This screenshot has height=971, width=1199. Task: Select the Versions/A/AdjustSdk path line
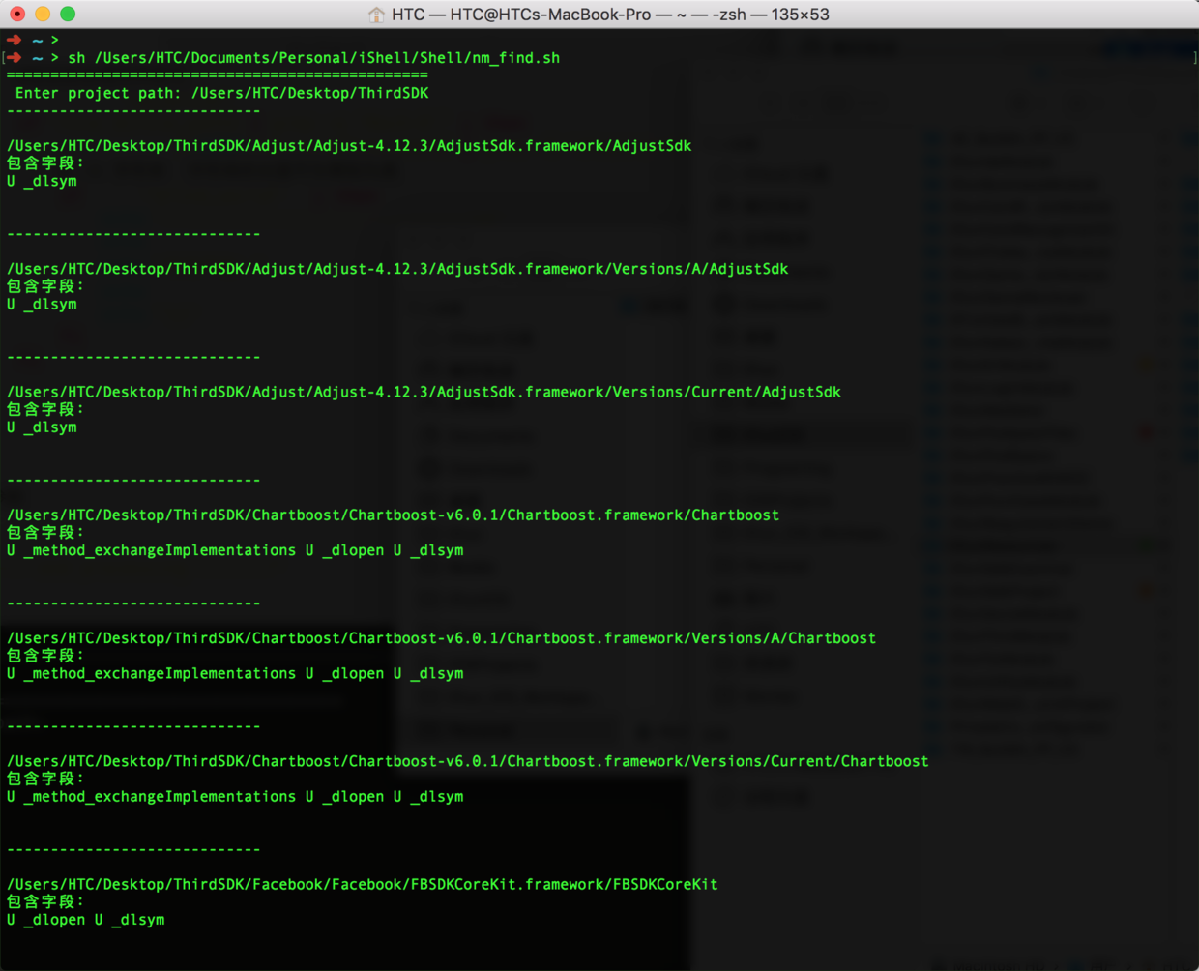pos(397,269)
